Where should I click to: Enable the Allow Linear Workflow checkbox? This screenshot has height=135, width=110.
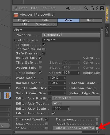click(97, 128)
